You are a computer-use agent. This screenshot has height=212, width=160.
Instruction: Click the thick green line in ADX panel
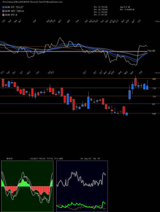81,205
